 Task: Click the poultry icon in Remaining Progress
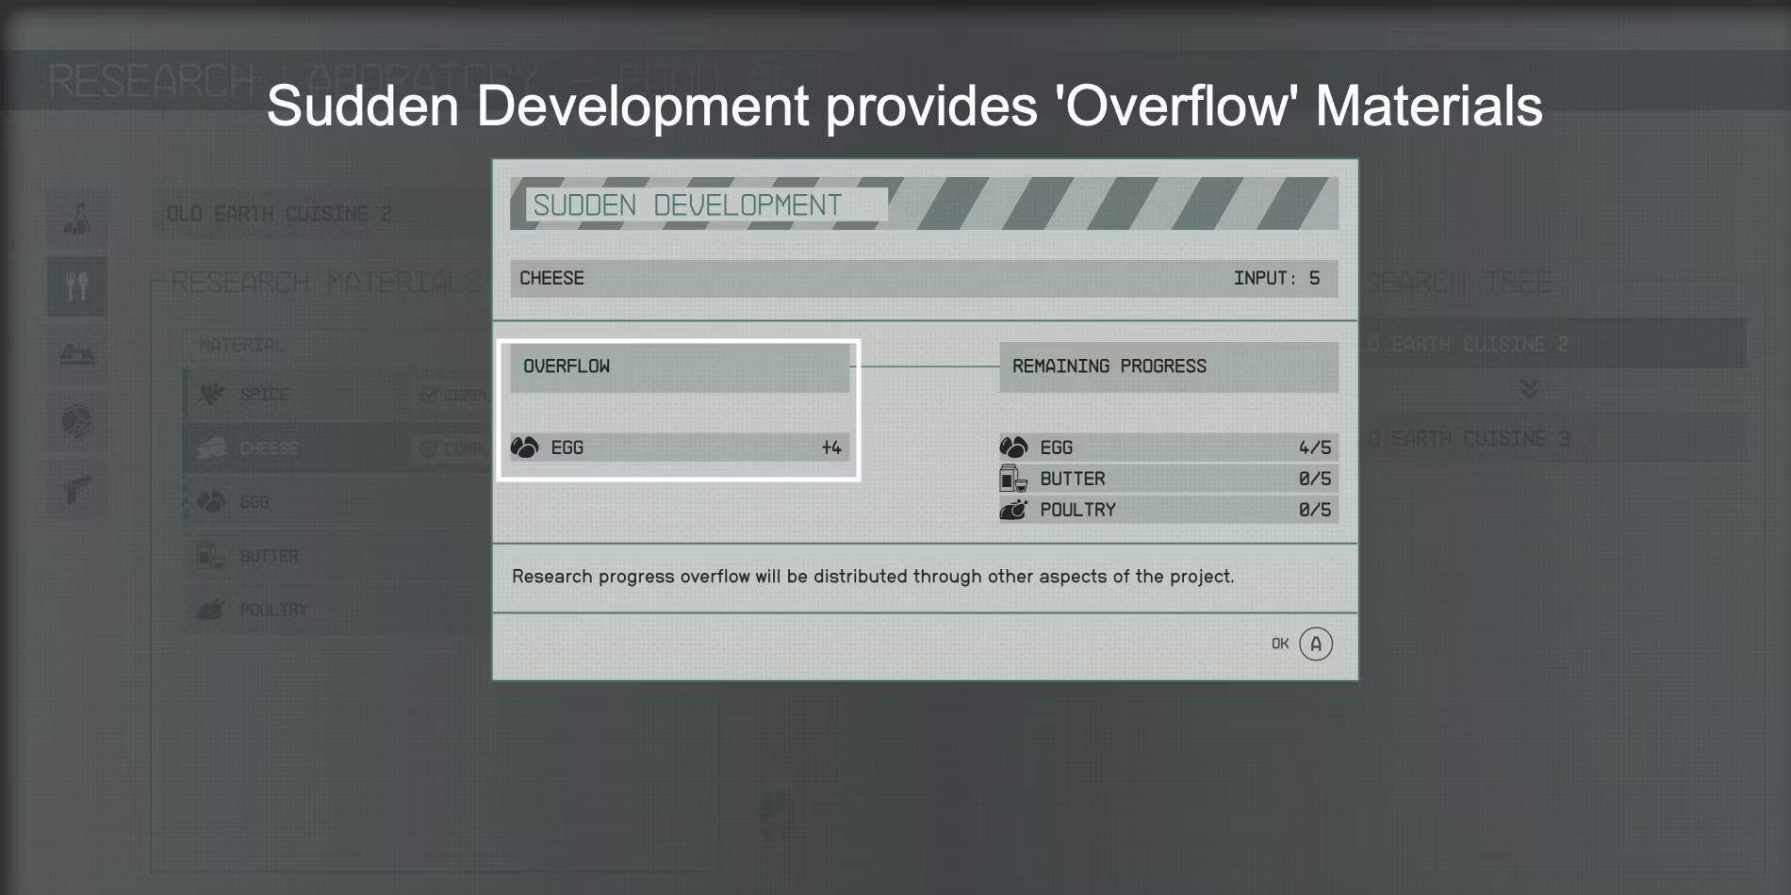(x=1013, y=510)
